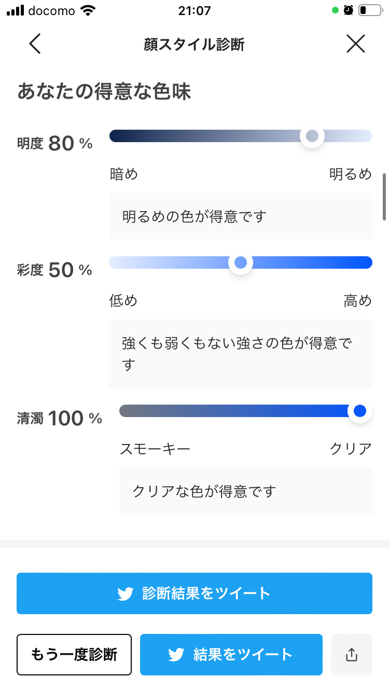Viewport: 389px width, 692px height.
Task: Tap the back arrow in header
Action: click(35, 44)
